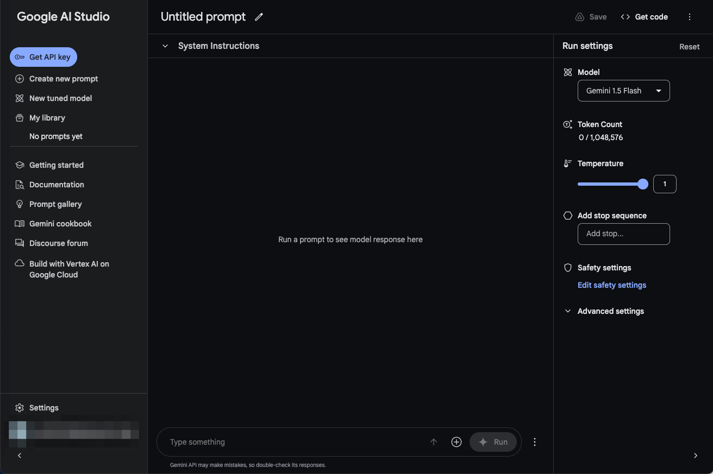The height and width of the screenshot is (474, 713).
Task: Open My library in sidebar
Action: click(x=47, y=118)
